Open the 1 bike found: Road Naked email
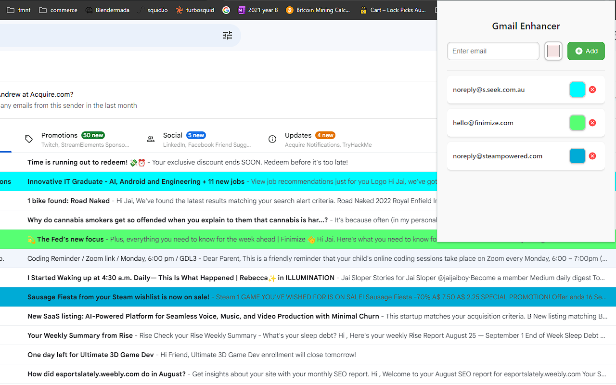Screen dimensions: 616x385 218,201
